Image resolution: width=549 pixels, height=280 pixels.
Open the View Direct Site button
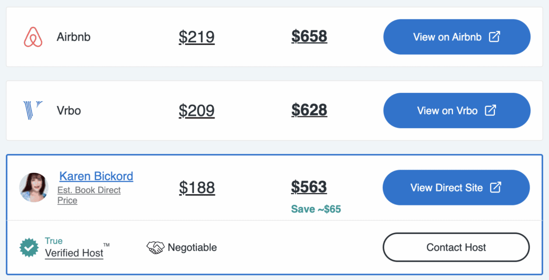pyautogui.click(x=456, y=188)
